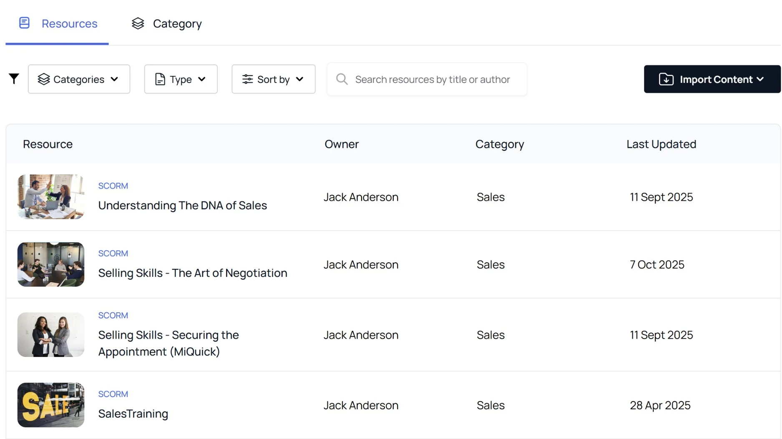782x439 pixels.
Task: Click the stacked layers icon in Categories filter
Action: click(x=43, y=79)
